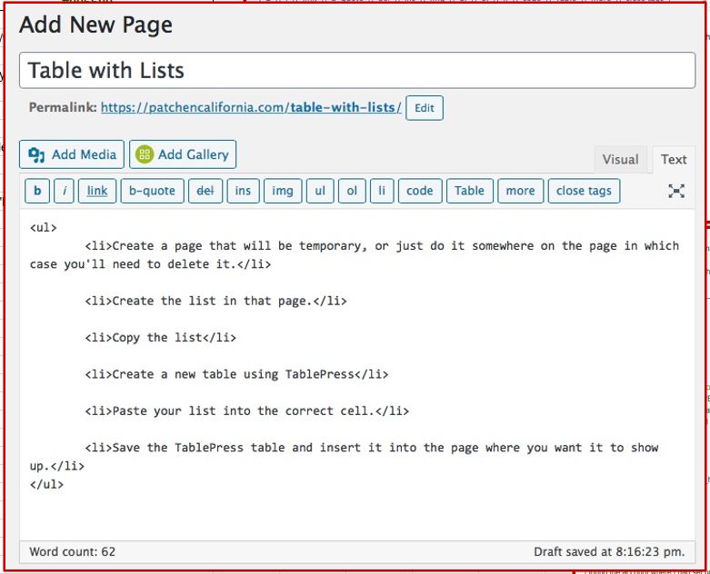Viewport: 710px width, 574px height.
Task: Click the ins quicktag button
Action: coord(243,191)
